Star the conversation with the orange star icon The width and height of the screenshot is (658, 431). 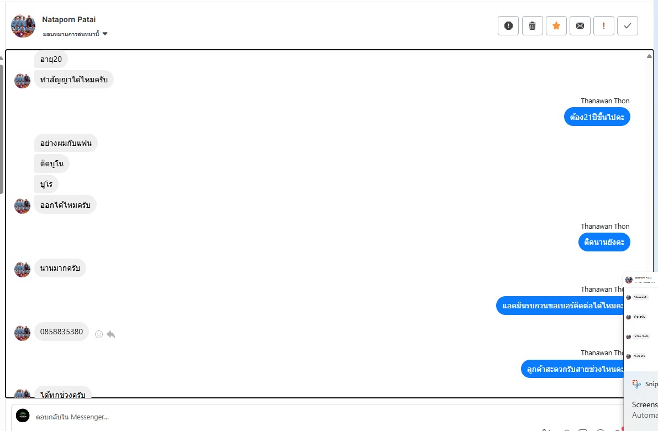click(x=556, y=26)
